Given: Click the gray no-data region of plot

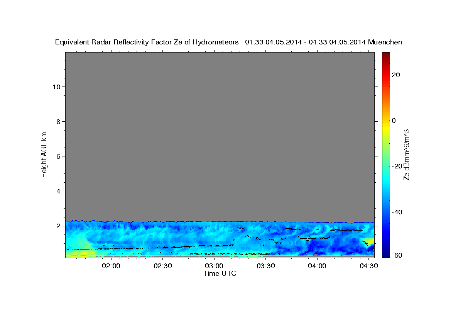Looking at the screenshot, I should pos(220,136).
